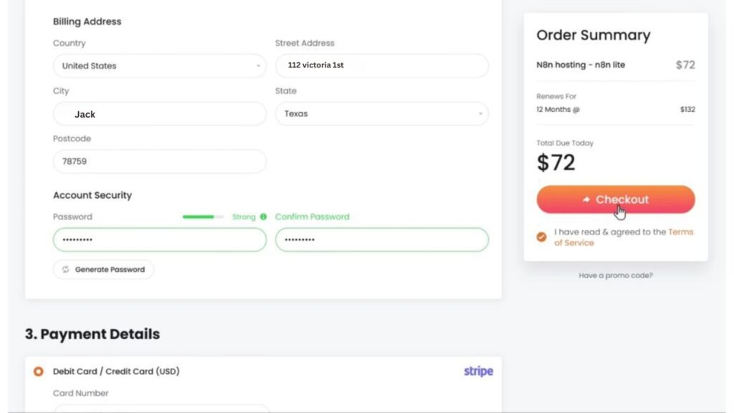Focus the Password input field

tap(159, 239)
